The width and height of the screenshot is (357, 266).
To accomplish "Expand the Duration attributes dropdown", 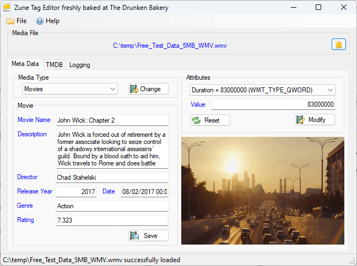I will pos(262,90).
